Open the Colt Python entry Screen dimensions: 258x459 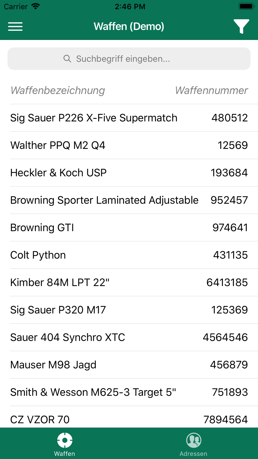click(x=129, y=255)
